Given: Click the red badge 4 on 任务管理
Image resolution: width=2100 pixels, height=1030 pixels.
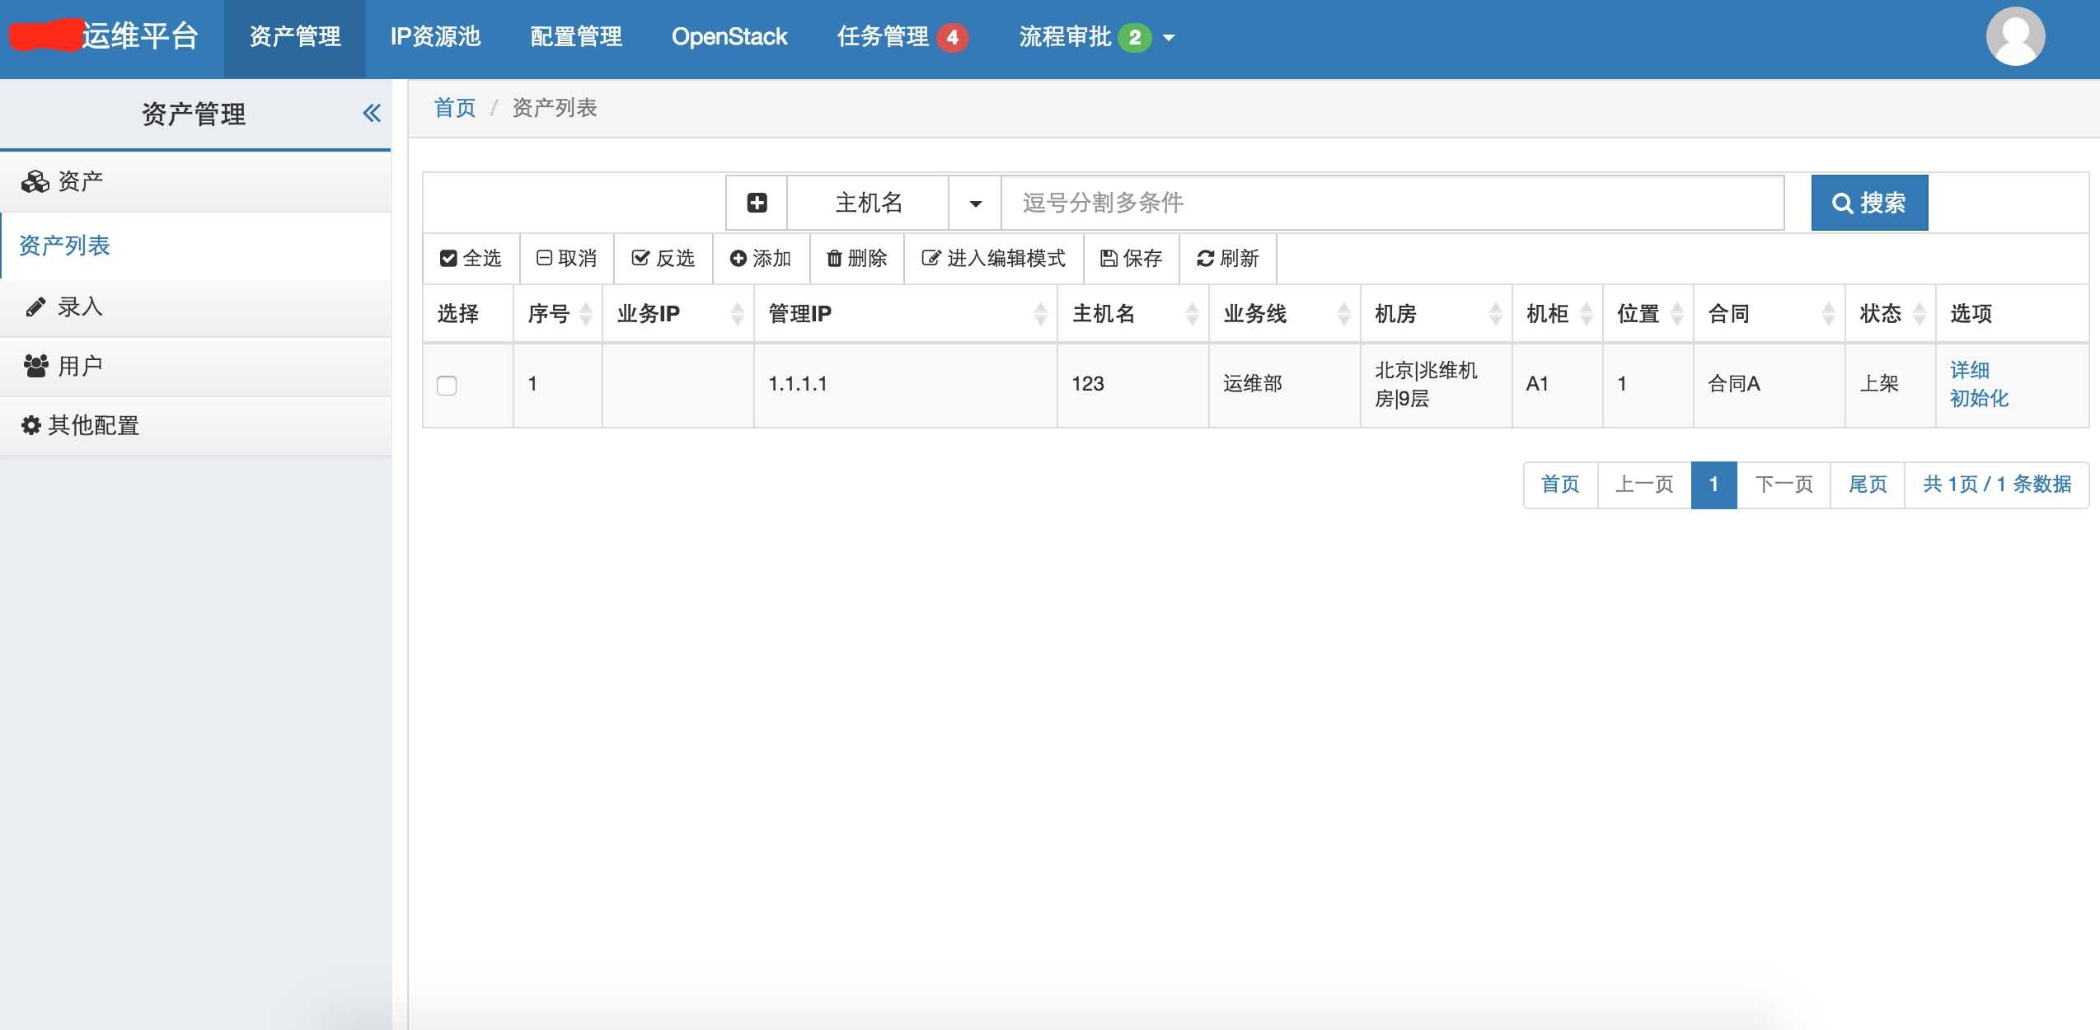Looking at the screenshot, I should [952, 38].
